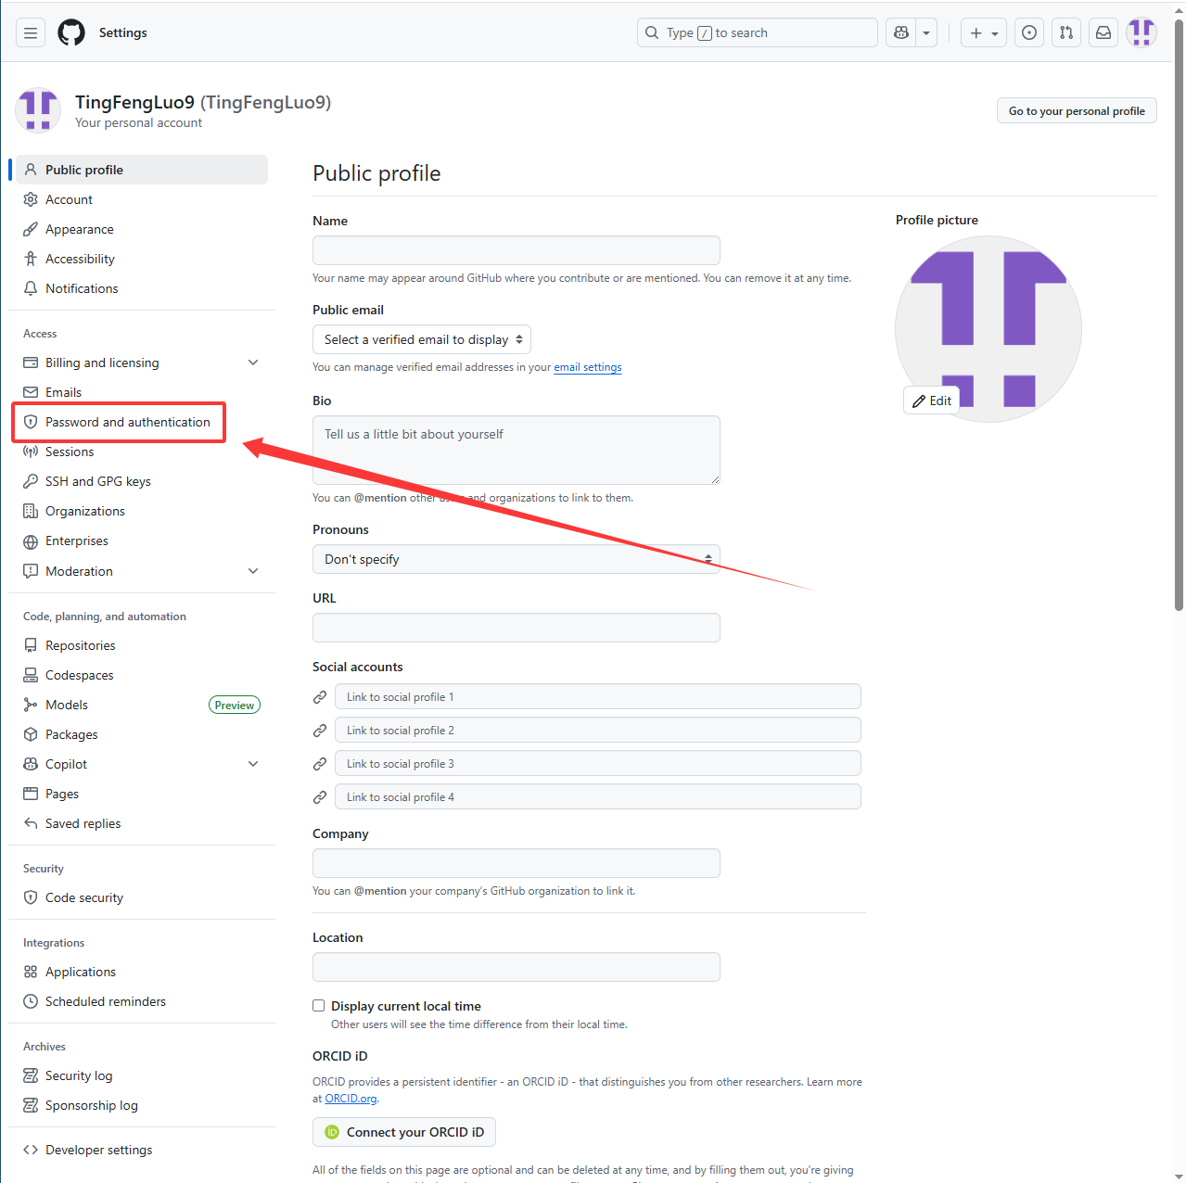Expand the Billing and licensing section

[x=253, y=363]
